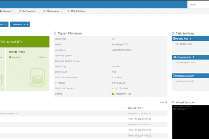Click the Configuration sliders icon
209x139 pixels.
click(20, 11)
